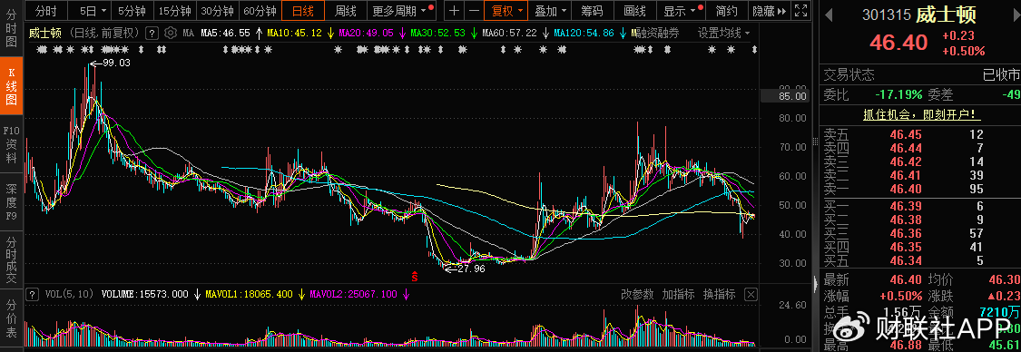1021x352 pixels.
Task: Close the VOL indicator panel
Action: 751,294
